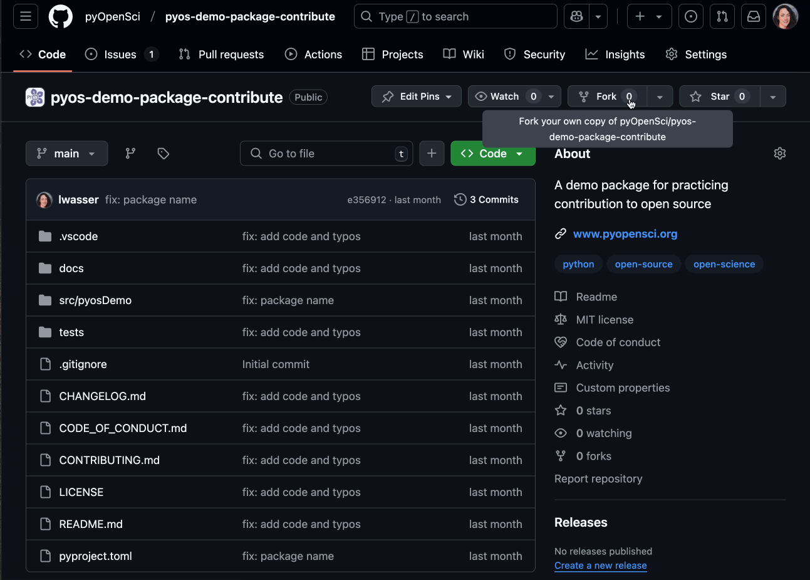The width and height of the screenshot is (810, 580).
Task: Open the src/pyosDemo folder
Action: tap(95, 300)
